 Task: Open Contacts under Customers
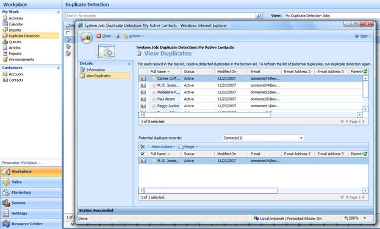(16, 80)
